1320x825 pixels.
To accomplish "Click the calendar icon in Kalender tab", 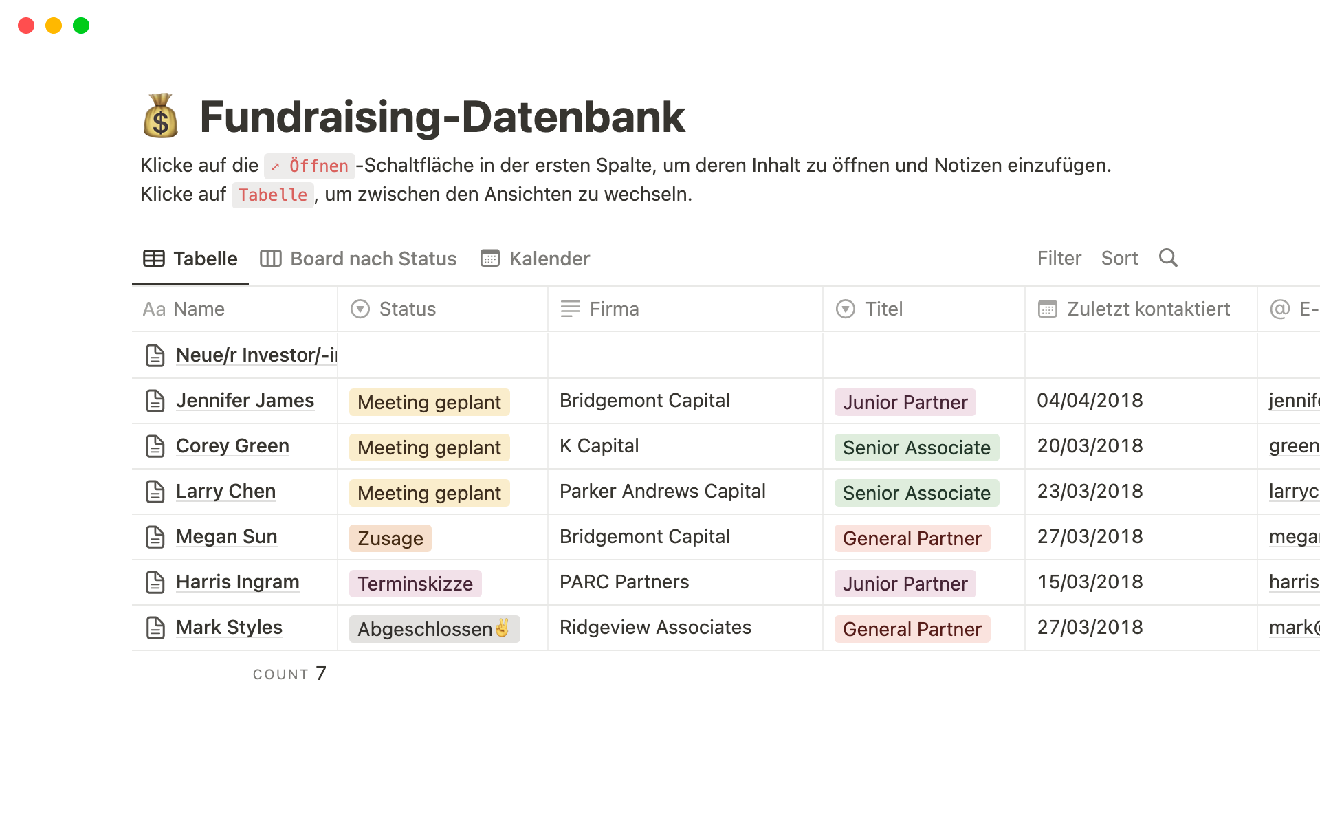I will [x=490, y=258].
